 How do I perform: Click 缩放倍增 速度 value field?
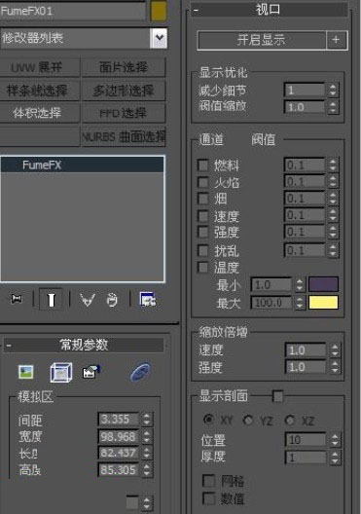click(306, 350)
